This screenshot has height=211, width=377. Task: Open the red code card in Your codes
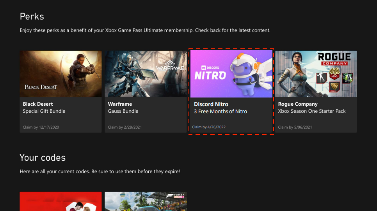pyautogui.click(x=60, y=201)
